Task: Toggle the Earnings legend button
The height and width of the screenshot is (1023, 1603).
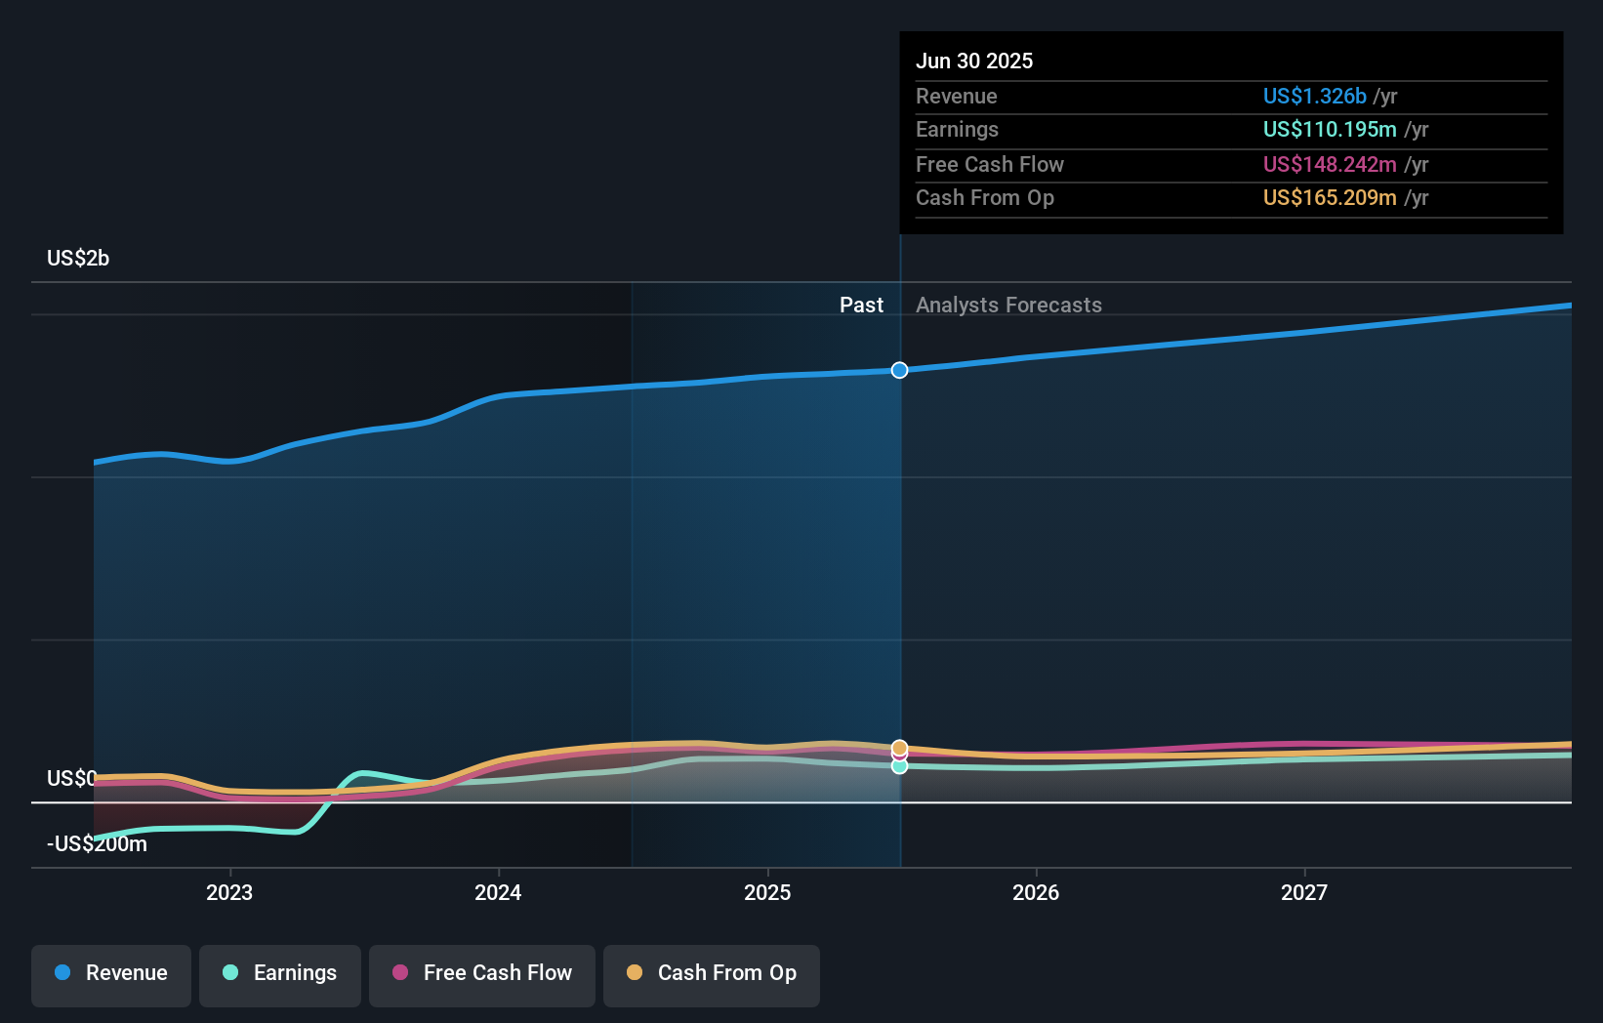Action: coord(280,975)
